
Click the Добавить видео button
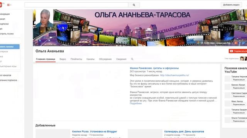pyautogui.click(x=231, y=5)
